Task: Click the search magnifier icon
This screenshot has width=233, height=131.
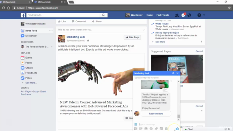Action: click(103, 15)
